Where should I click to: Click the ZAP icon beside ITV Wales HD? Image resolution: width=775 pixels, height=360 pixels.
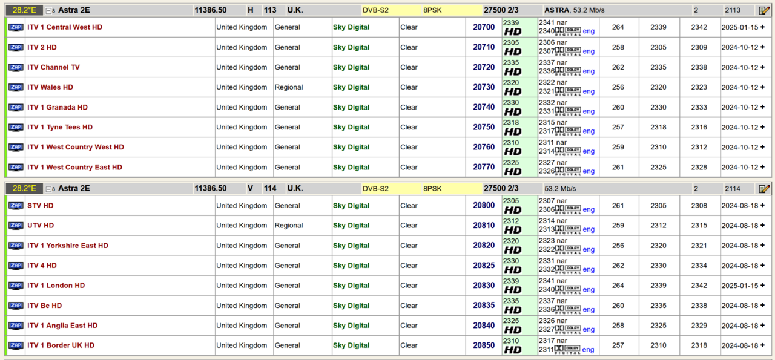16,87
